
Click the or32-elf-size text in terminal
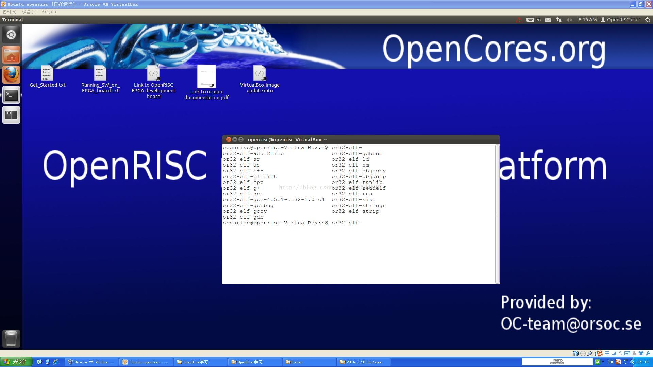[353, 200]
